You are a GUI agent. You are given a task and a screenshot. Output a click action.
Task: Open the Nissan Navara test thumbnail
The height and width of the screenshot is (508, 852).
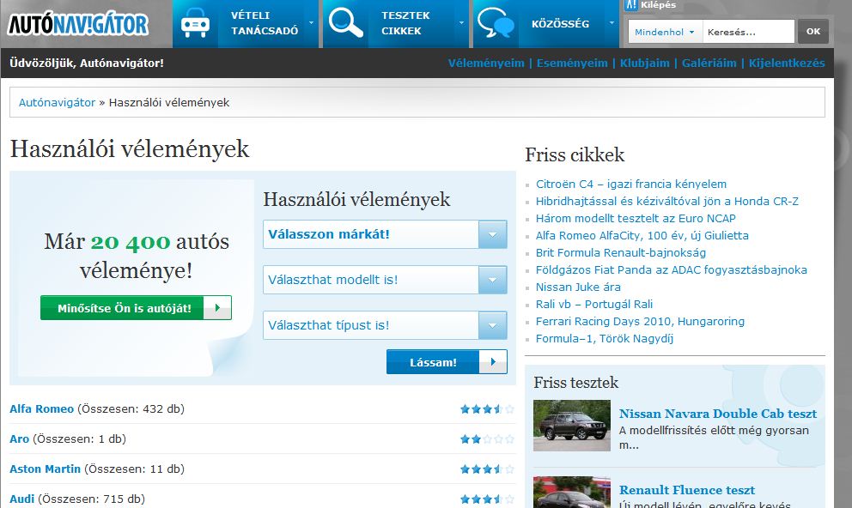571,426
